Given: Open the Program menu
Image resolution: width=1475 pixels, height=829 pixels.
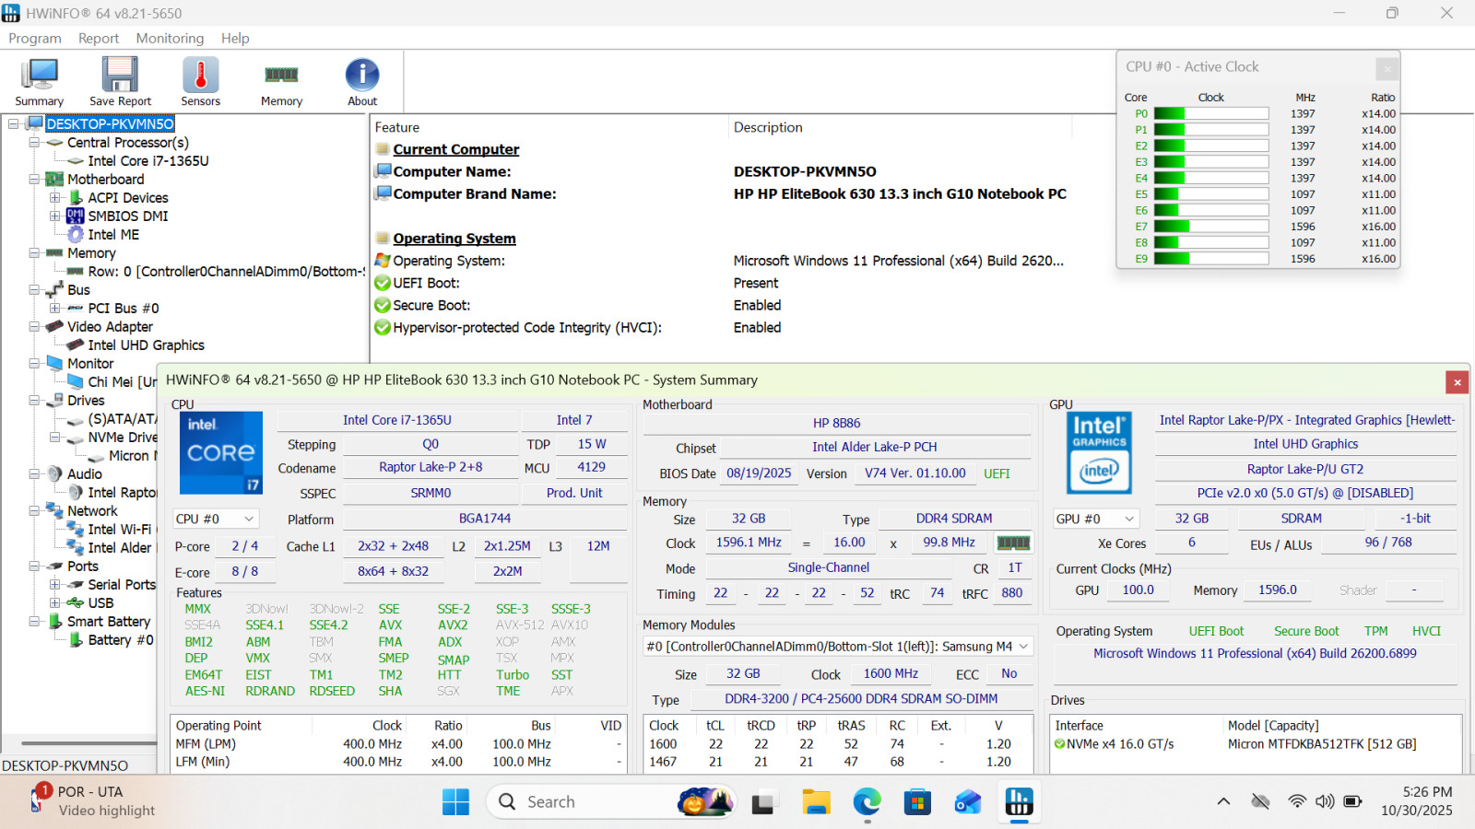Looking at the screenshot, I should tap(35, 39).
